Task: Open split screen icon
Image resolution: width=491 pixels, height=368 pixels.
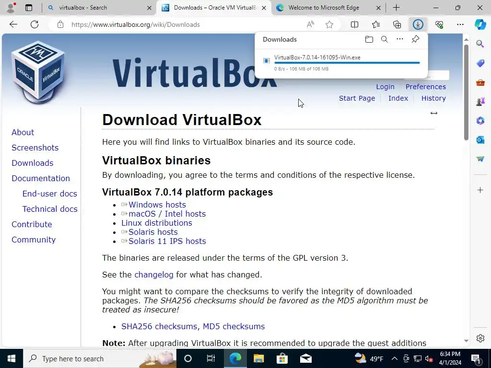Action: (x=354, y=24)
